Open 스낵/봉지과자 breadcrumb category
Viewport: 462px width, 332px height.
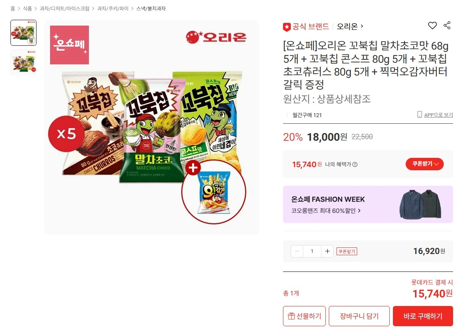click(151, 9)
